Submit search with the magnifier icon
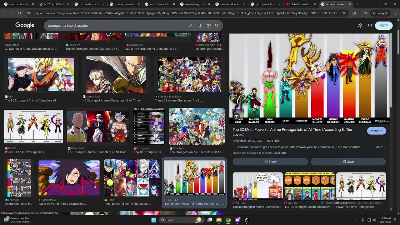Image resolution: width=400 pixels, height=225 pixels. tap(217, 26)
